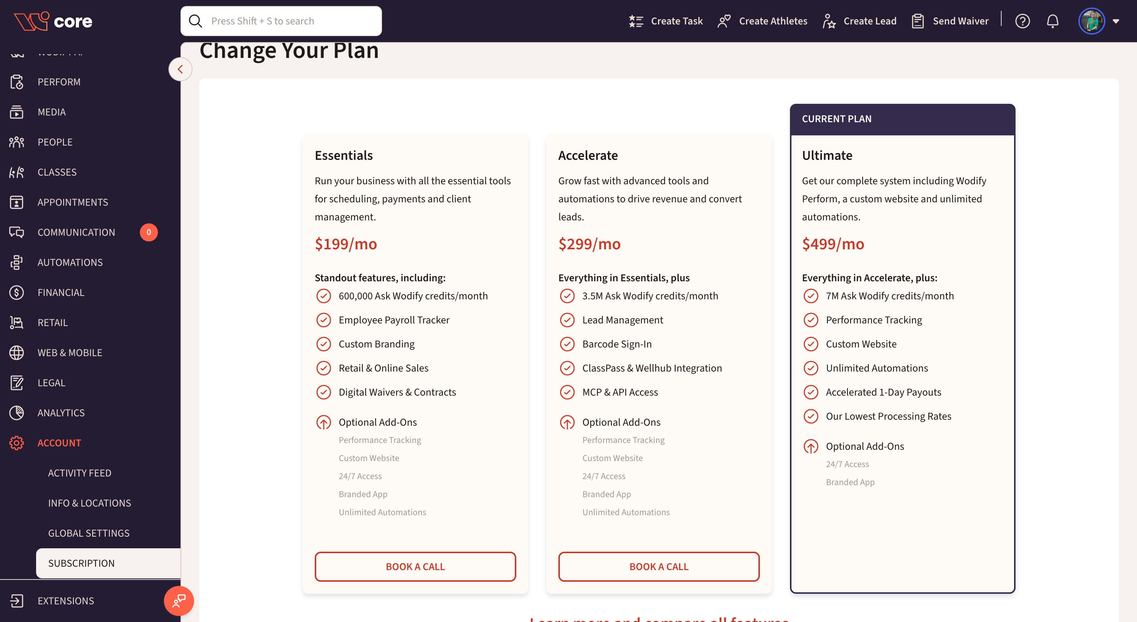The height and width of the screenshot is (622, 1137).
Task: Click the Wodify Core logo
Action: [x=53, y=21]
